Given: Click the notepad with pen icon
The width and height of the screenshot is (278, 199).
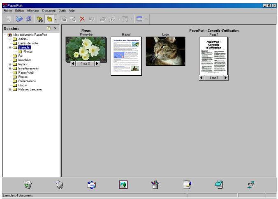Looking at the screenshot, I should point(187,185).
